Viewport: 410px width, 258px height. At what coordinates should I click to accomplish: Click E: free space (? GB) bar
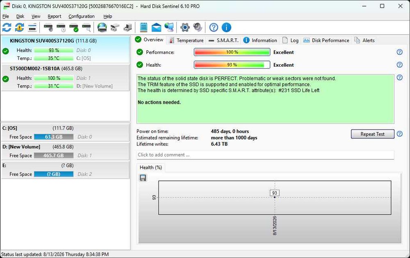[x=54, y=174]
